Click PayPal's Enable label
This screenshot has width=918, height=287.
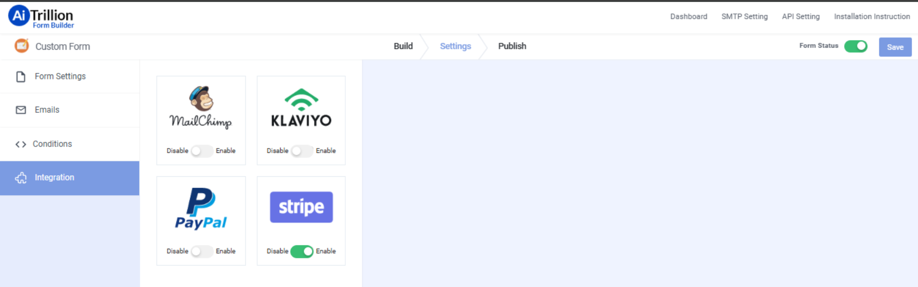pyautogui.click(x=226, y=251)
